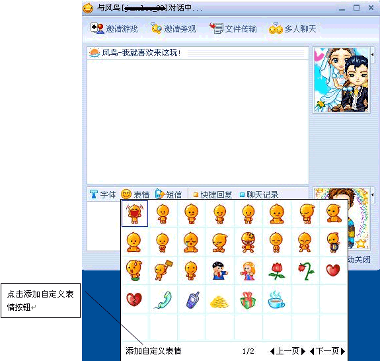Click 文件传输 file transfer
Viewport: 380px width, 361px height.
[x=233, y=28]
